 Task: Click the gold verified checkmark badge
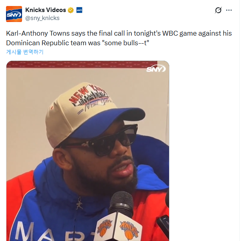point(71,10)
